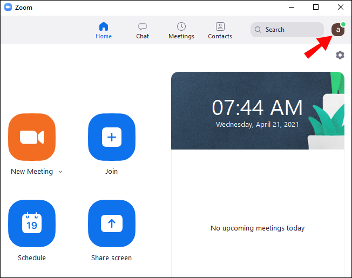
Task: Start a New Meeting with the orange camera icon
Action: [x=32, y=137]
